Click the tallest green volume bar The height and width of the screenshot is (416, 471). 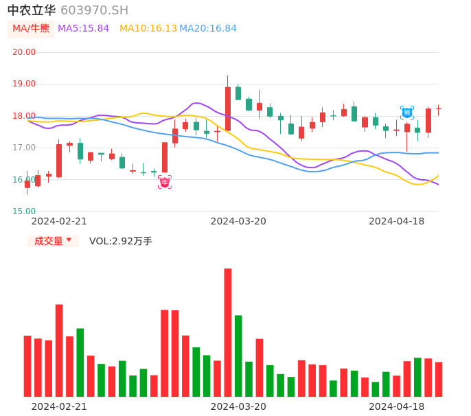(x=238, y=356)
